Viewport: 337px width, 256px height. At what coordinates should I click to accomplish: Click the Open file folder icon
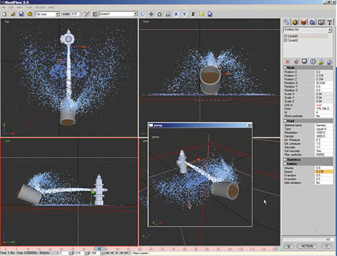point(13,14)
